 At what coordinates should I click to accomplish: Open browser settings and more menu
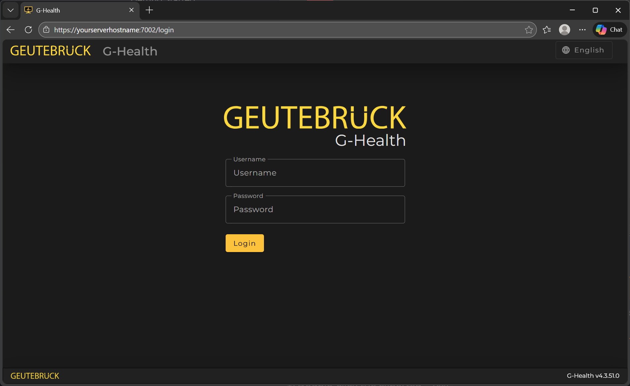(x=582, y=30)
